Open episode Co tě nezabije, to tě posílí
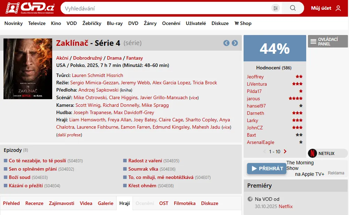The height and width of the screenshot is (215, 349). tap(37, 161)
